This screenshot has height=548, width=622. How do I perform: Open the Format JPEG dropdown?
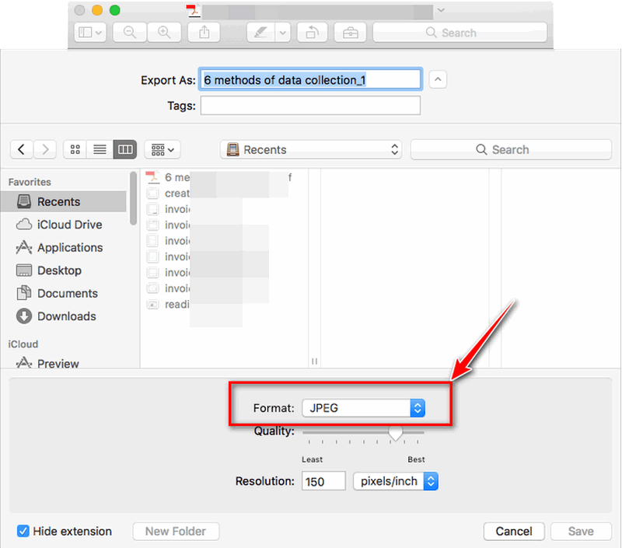363,408
